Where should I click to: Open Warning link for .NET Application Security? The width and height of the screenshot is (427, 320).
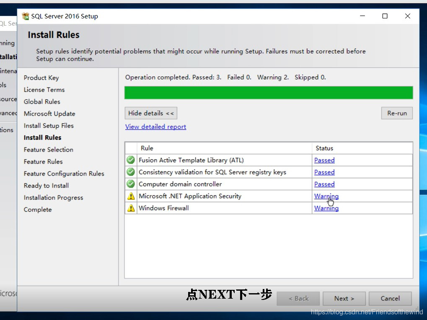point(326,196)
